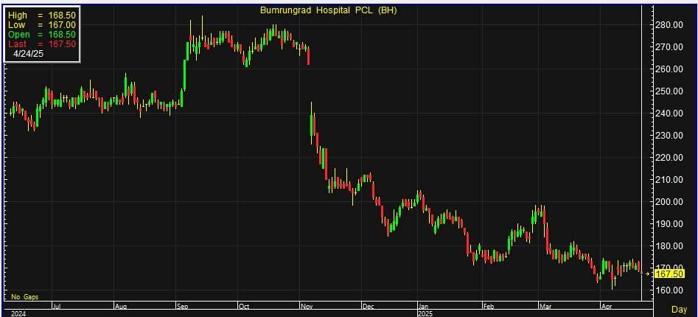Click the Jul month label on time axis
The width and height of the screenshot is (698, 317).
pos(57,307)
